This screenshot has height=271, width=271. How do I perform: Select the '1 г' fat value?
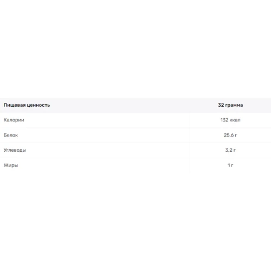tap(230, 165)
